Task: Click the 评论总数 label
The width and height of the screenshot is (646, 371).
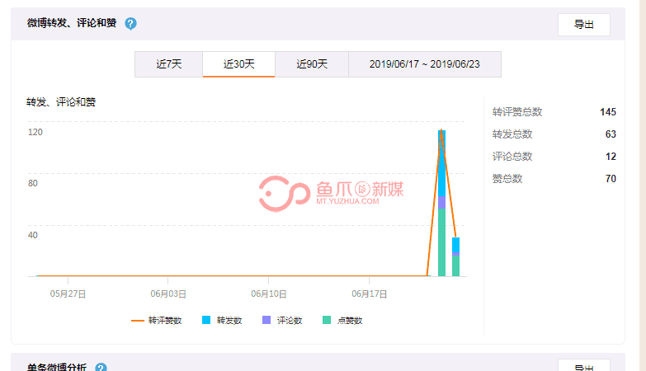Action: [x=512, y=157]
